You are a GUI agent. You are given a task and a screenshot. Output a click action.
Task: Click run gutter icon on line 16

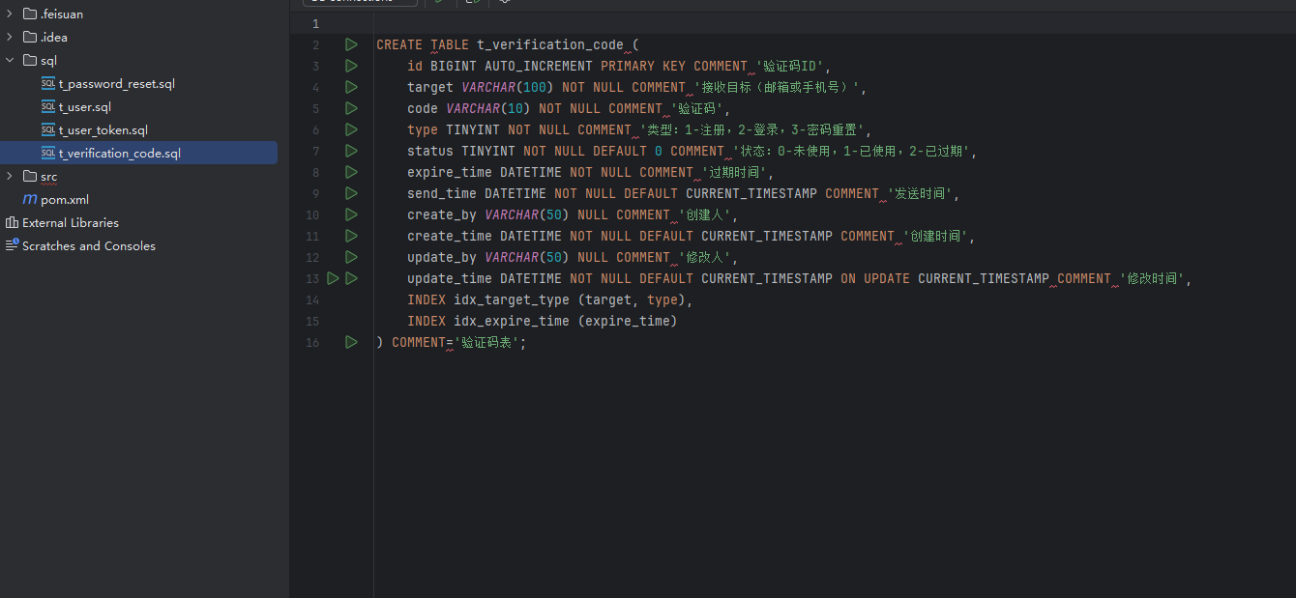[x=351, y=342]
